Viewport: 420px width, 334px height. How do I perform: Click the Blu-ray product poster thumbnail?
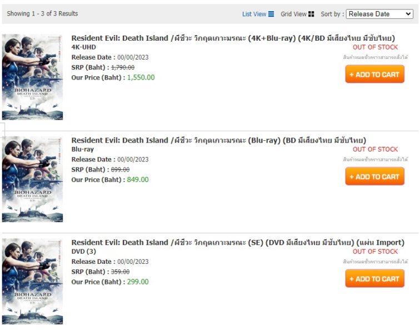click(32, 179)
